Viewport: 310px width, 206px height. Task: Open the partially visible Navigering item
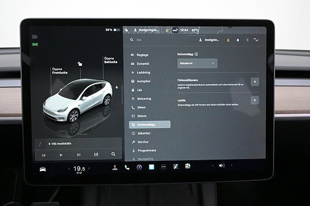(143, 159)
